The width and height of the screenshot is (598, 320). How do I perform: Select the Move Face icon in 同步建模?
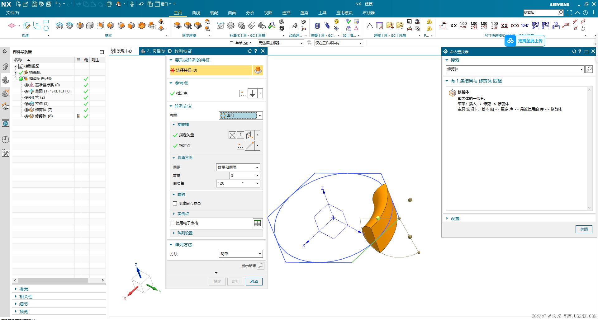click(178, 26)
